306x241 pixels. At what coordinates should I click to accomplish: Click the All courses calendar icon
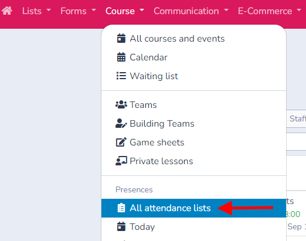click(x=121, y=38)
